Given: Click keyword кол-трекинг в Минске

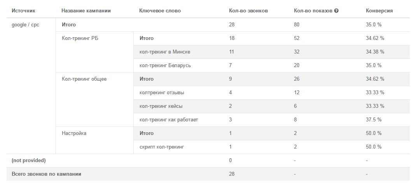Looking at the screenshot, I should tap(164, 52).
